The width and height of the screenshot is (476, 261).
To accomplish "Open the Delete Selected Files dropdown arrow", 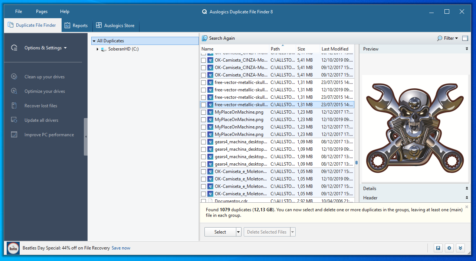I will tap(293, 232).
